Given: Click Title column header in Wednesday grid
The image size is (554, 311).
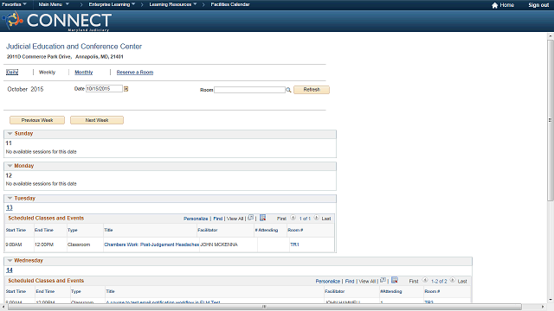Looking at the screenshot, I should [x=110, y=291].
